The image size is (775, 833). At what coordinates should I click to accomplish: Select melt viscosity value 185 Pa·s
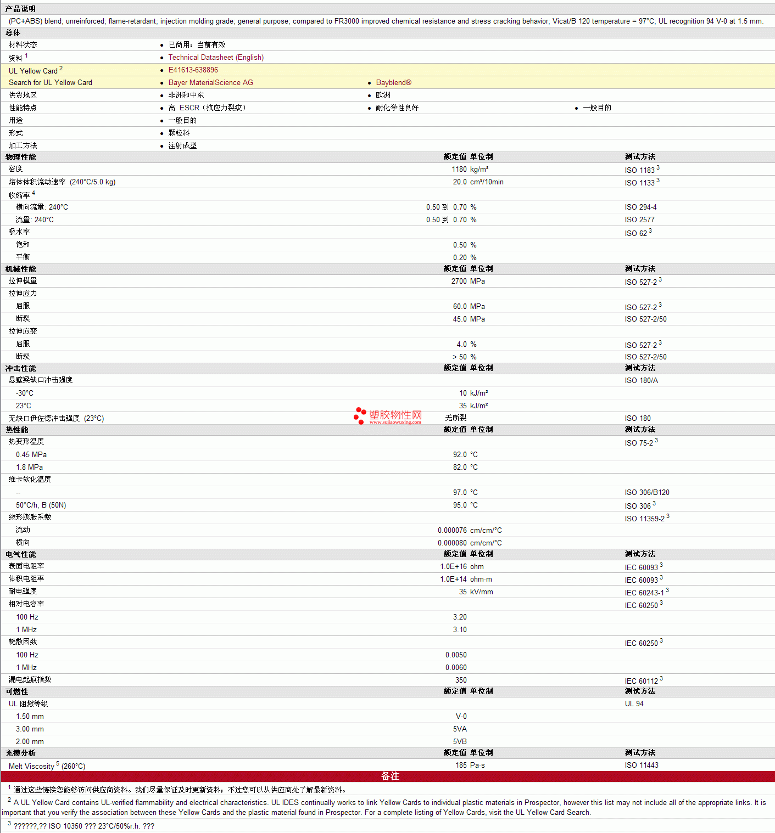pyautogui.click(x=470, y=765)
